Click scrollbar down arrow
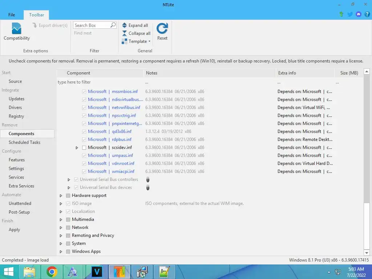The height and width of the screenshot is (279, 372). (367, 253)
